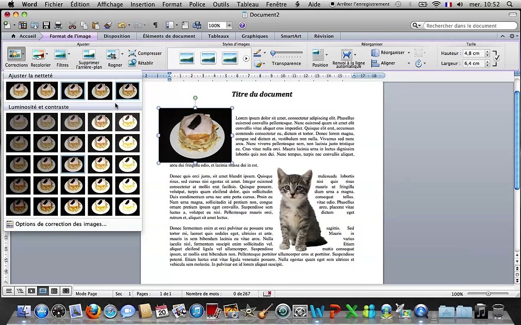The width and height of the screenshot is (521, 325).
Task: Open the Tableau menu in menu bar
Action: pyautogui.click(x=247, y=5)
